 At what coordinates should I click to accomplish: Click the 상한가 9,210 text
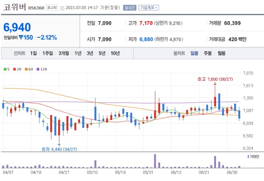click(x=168, y=23)
